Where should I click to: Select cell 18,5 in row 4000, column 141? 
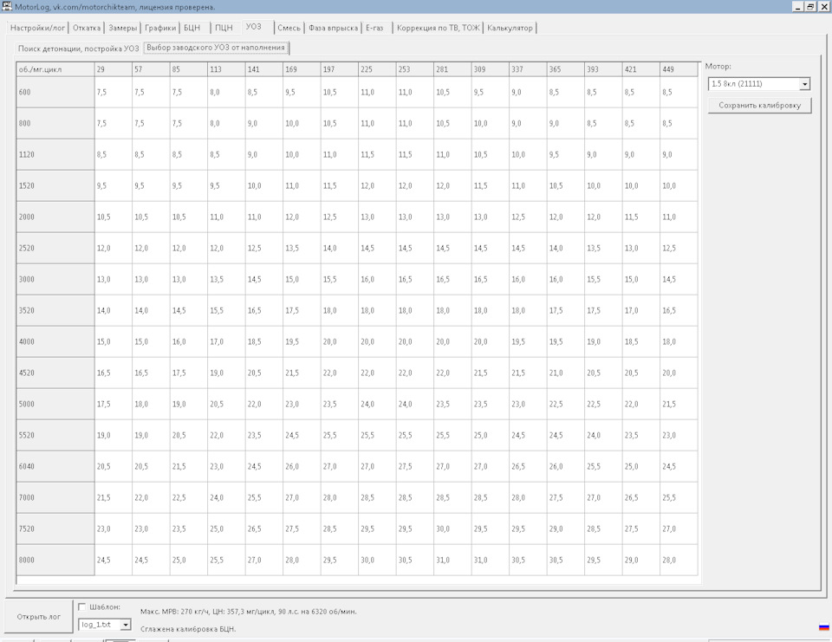tap(264, 341)
